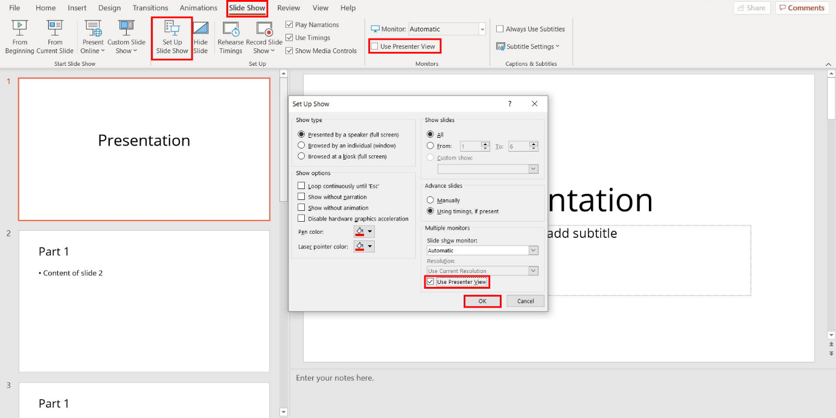
Task: Open Present Online options
Action: [93, 37]
